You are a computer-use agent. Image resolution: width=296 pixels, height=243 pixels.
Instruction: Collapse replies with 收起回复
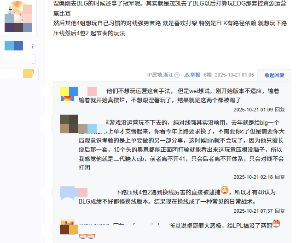(x=274, y=75)
